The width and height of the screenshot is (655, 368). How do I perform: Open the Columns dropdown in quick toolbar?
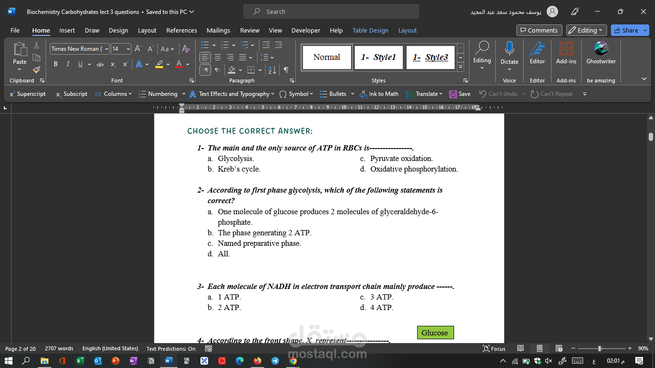(x=113, y=94)
